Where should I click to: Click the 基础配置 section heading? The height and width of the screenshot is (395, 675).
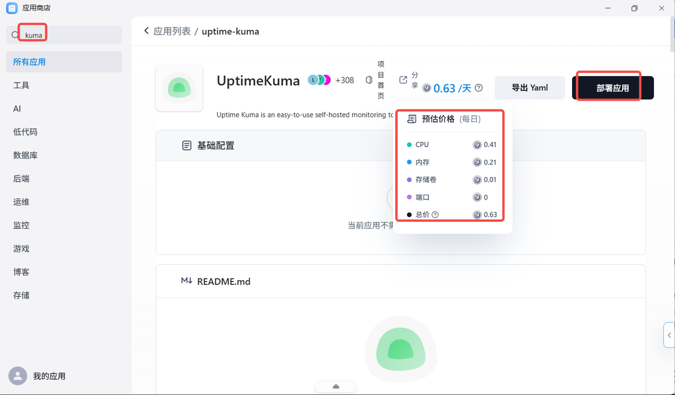(x=216, y=145)
